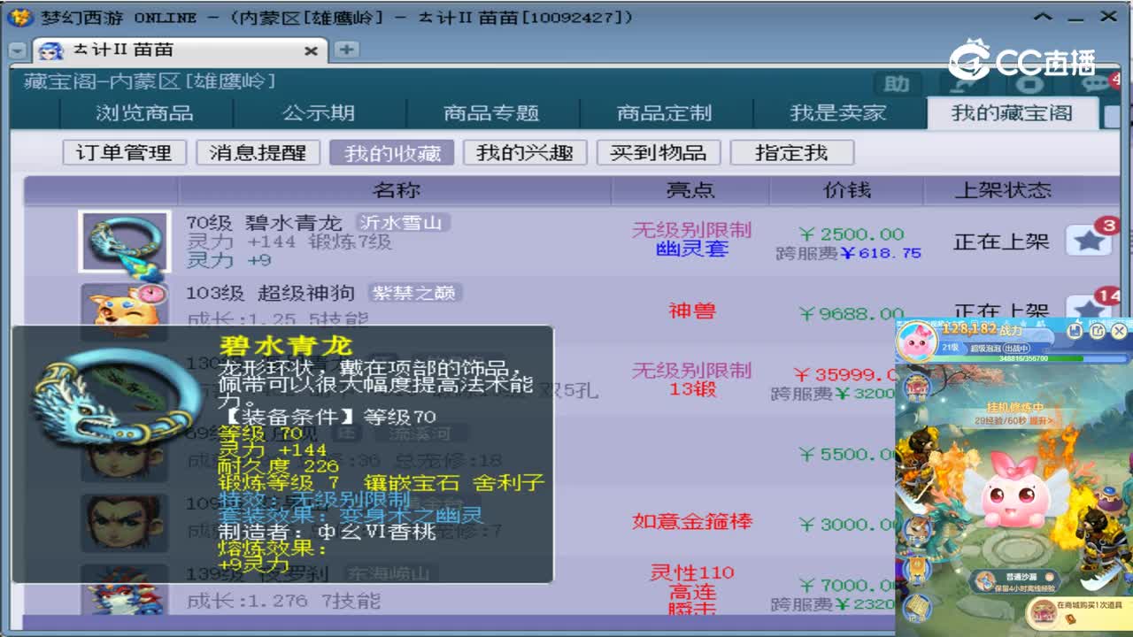Click the save screenshot icon above the pet avatar

(x=1075, y=330)
